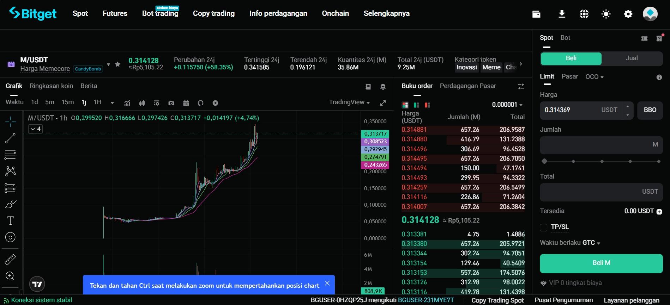Screen dimensions: 670x305
Task: Click the Jumlah amount slider track
Action: (x=601, y=161)
